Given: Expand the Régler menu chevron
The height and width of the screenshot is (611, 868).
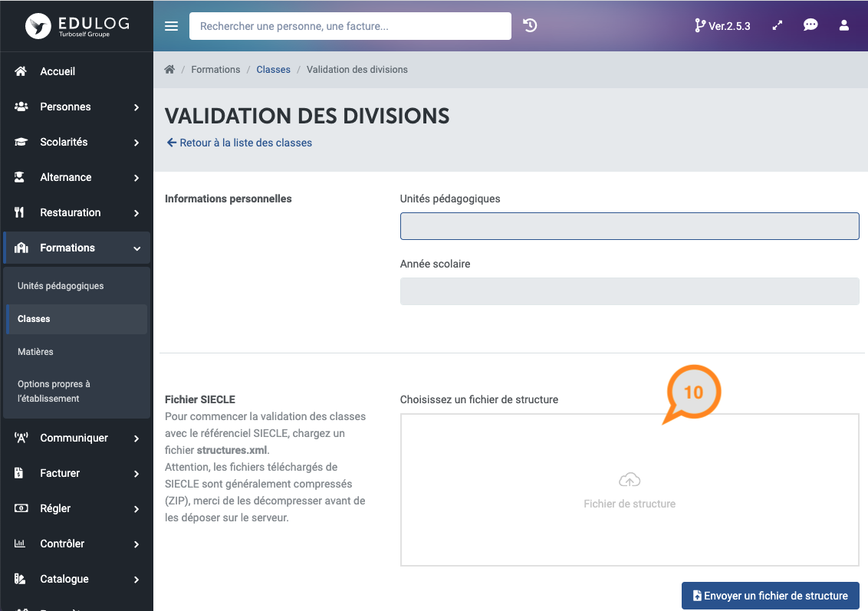Looking at the screenshot, I should point(136,509).
